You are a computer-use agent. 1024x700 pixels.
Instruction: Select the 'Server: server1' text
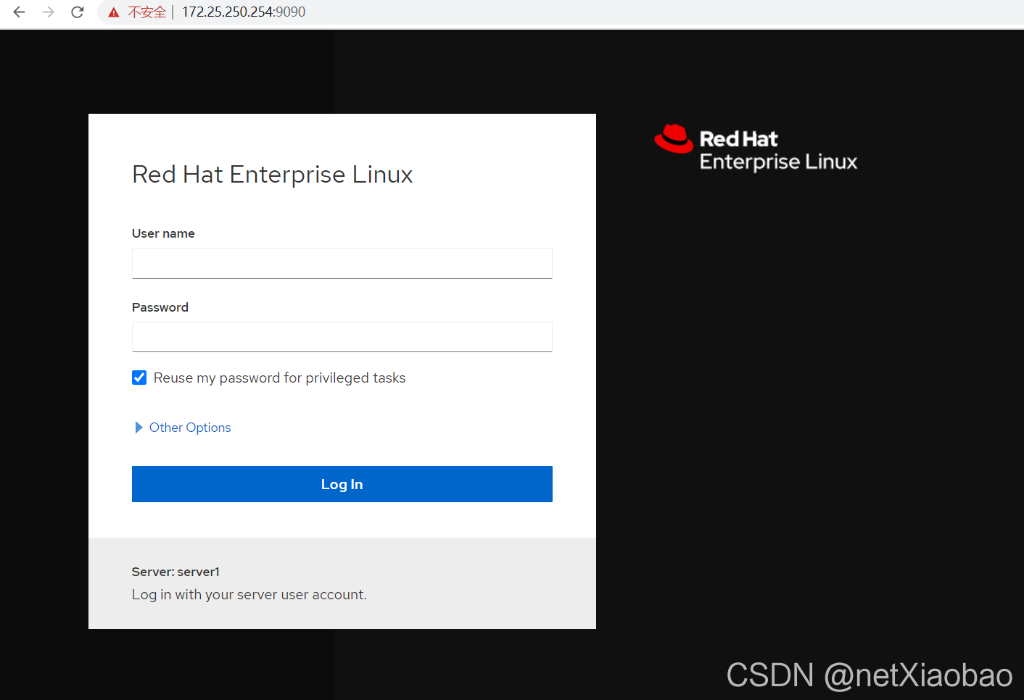(176, 572)
